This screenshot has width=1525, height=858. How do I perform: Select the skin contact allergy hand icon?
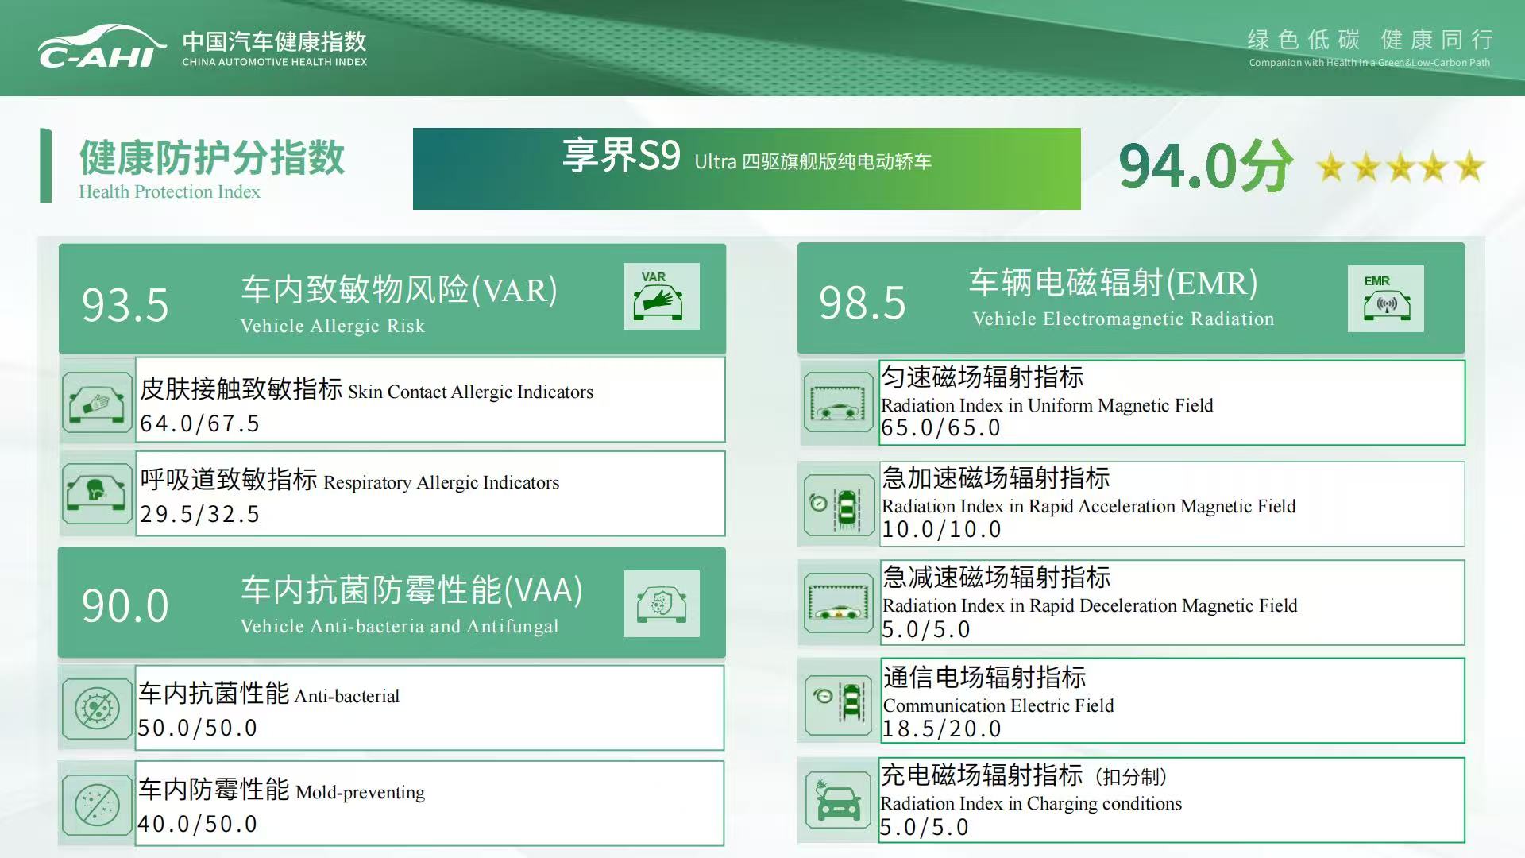[x=95, y=401]
